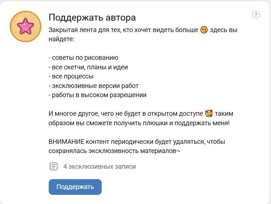Open the question mark help icon
The width and height of the screenshot is (271, 204).
[256, 15]
